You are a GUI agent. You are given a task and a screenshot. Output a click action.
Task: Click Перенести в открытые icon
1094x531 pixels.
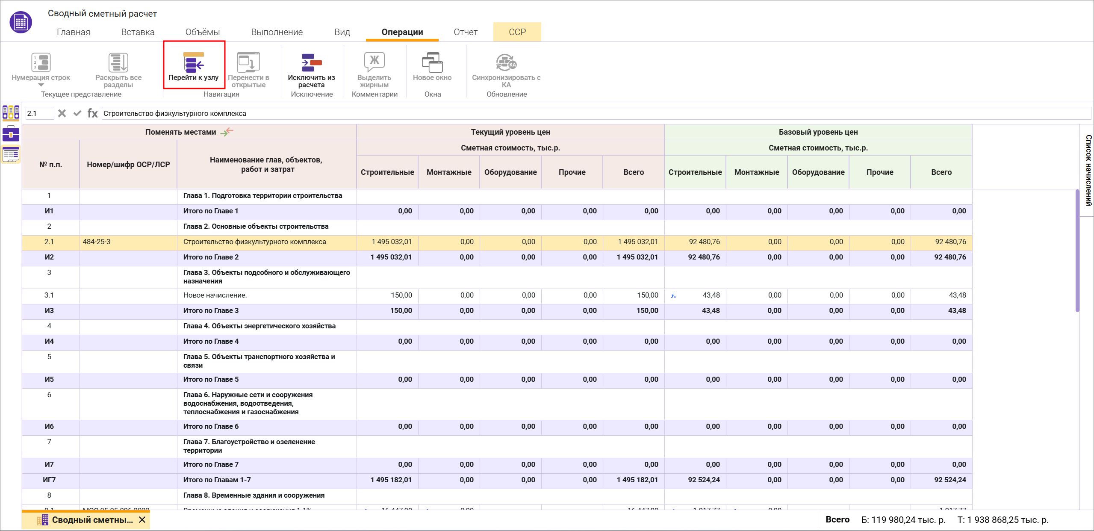(x=248, y=63)
